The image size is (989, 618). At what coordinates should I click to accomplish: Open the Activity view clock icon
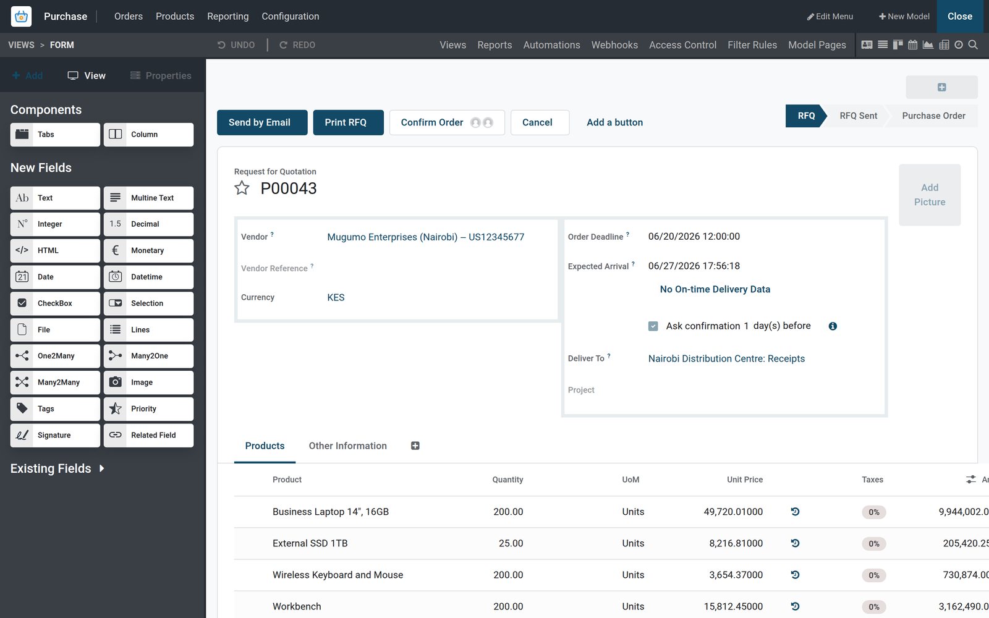(959, 44)
